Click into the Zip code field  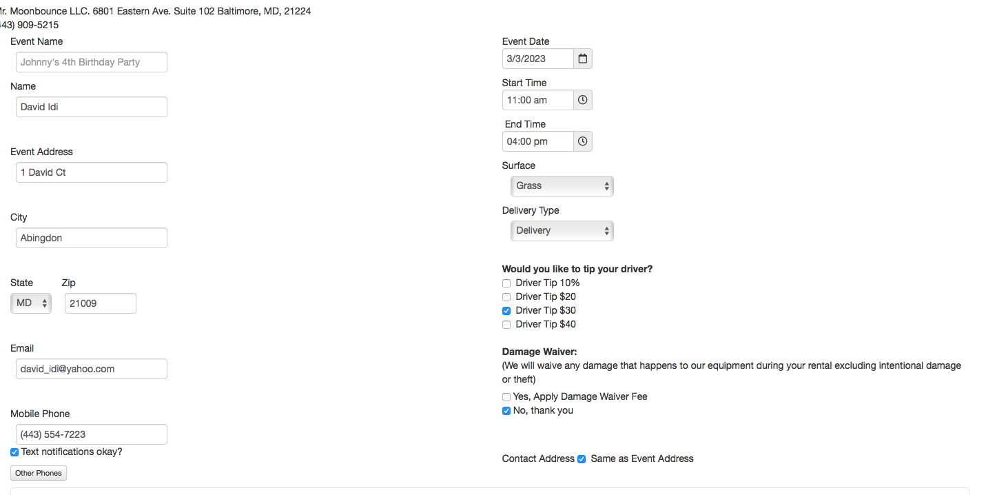tap(100, 303)
